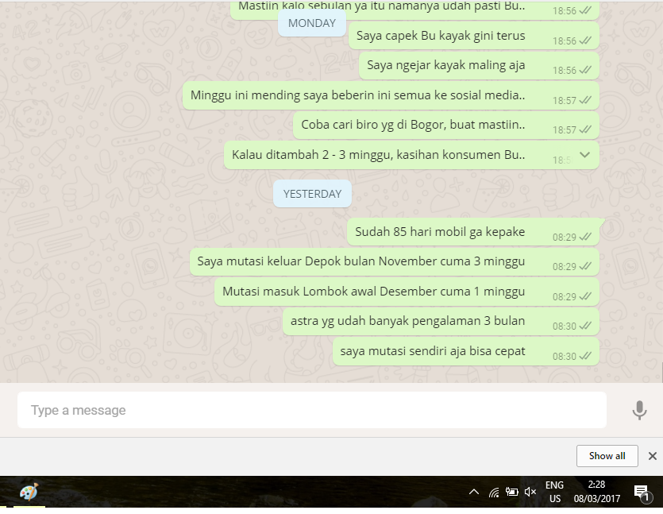Click double-check marks on 'Sudah 85 hari' message
663x514 pixels.
[585, 237]
